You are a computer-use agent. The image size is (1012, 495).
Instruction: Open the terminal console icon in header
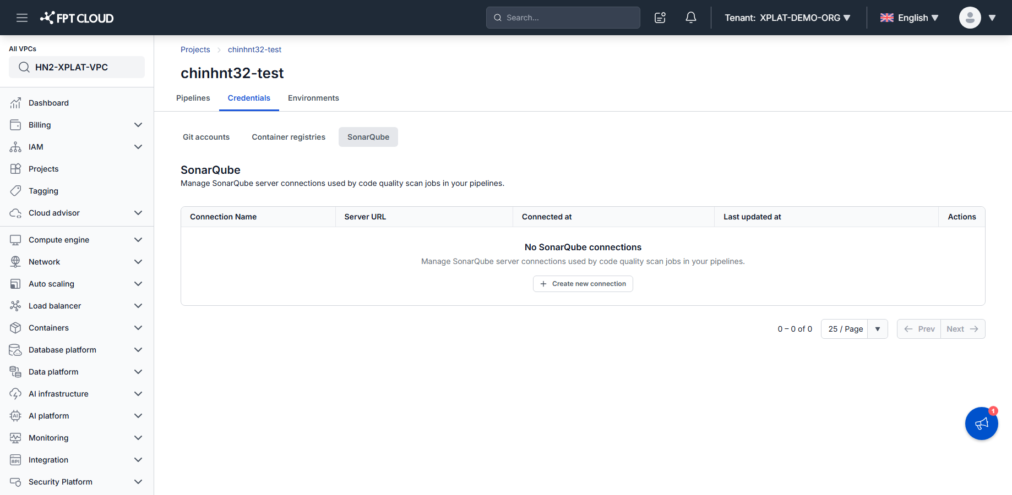click(x=660, y=18)
